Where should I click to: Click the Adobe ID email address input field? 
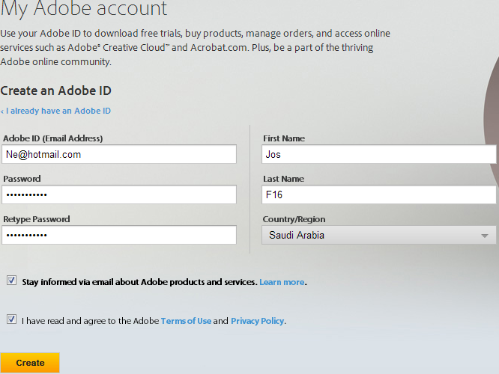(x=119, y=154)
